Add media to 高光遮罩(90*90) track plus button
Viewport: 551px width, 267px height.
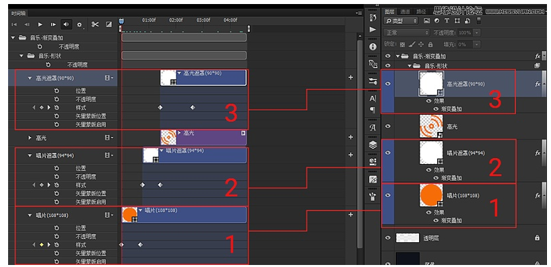coord(350,77)
